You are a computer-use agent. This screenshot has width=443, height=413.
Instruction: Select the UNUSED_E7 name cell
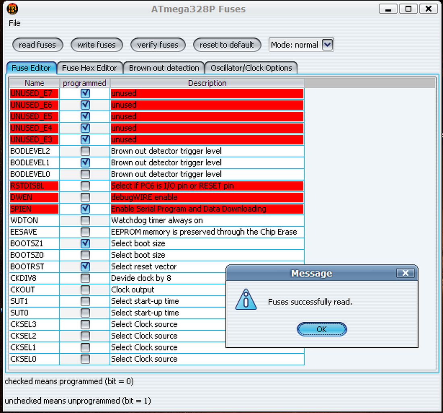(34, 93)
